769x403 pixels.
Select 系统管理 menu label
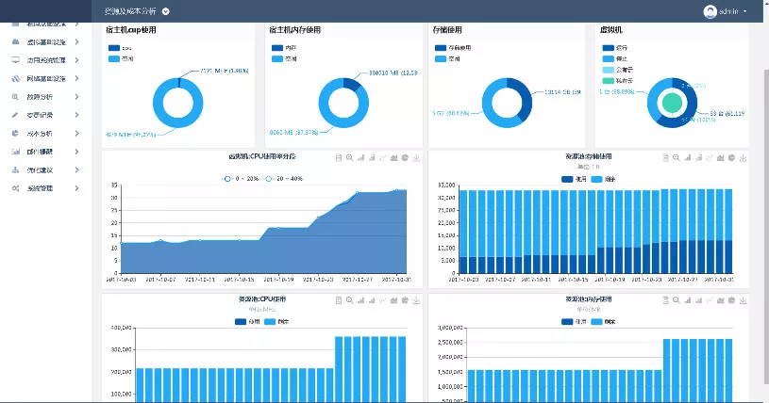40,188
